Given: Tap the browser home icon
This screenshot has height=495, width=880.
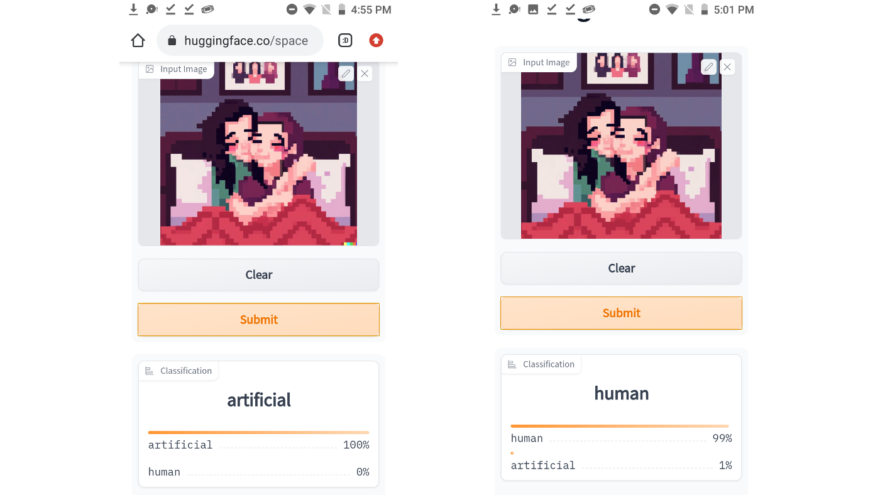Looking at the screenshot, I should point(138,41).
